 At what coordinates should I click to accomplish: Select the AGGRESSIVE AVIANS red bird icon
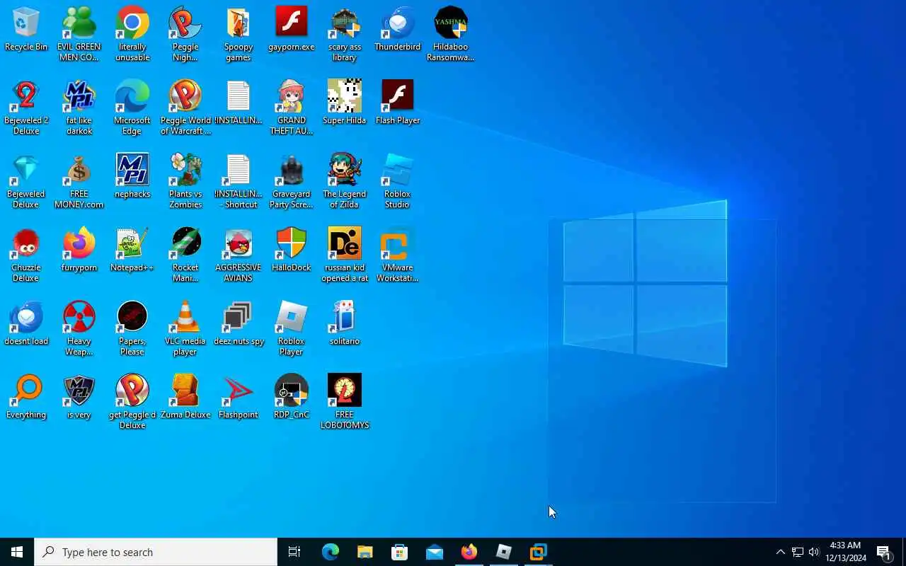tap(239, 255)
